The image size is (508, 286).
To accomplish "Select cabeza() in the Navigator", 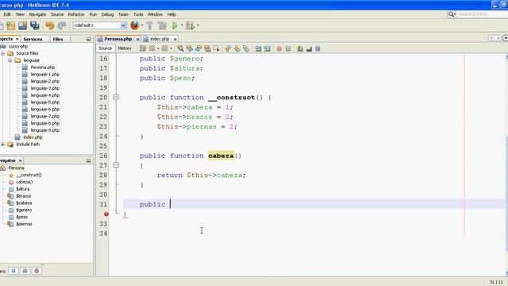I will (25, 182).
